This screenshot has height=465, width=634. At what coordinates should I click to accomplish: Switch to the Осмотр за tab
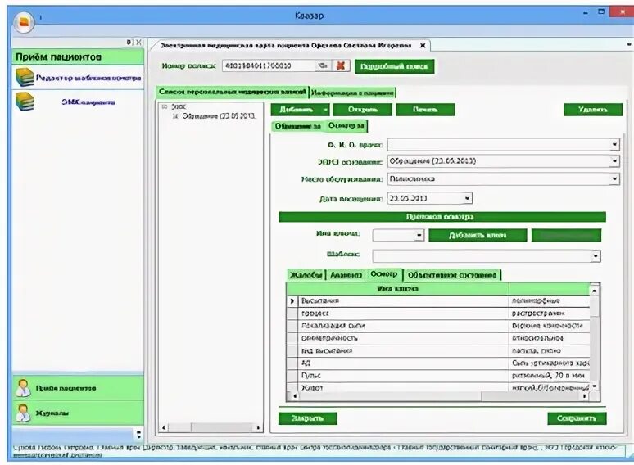pyautogui.click(x=346, y=125)
